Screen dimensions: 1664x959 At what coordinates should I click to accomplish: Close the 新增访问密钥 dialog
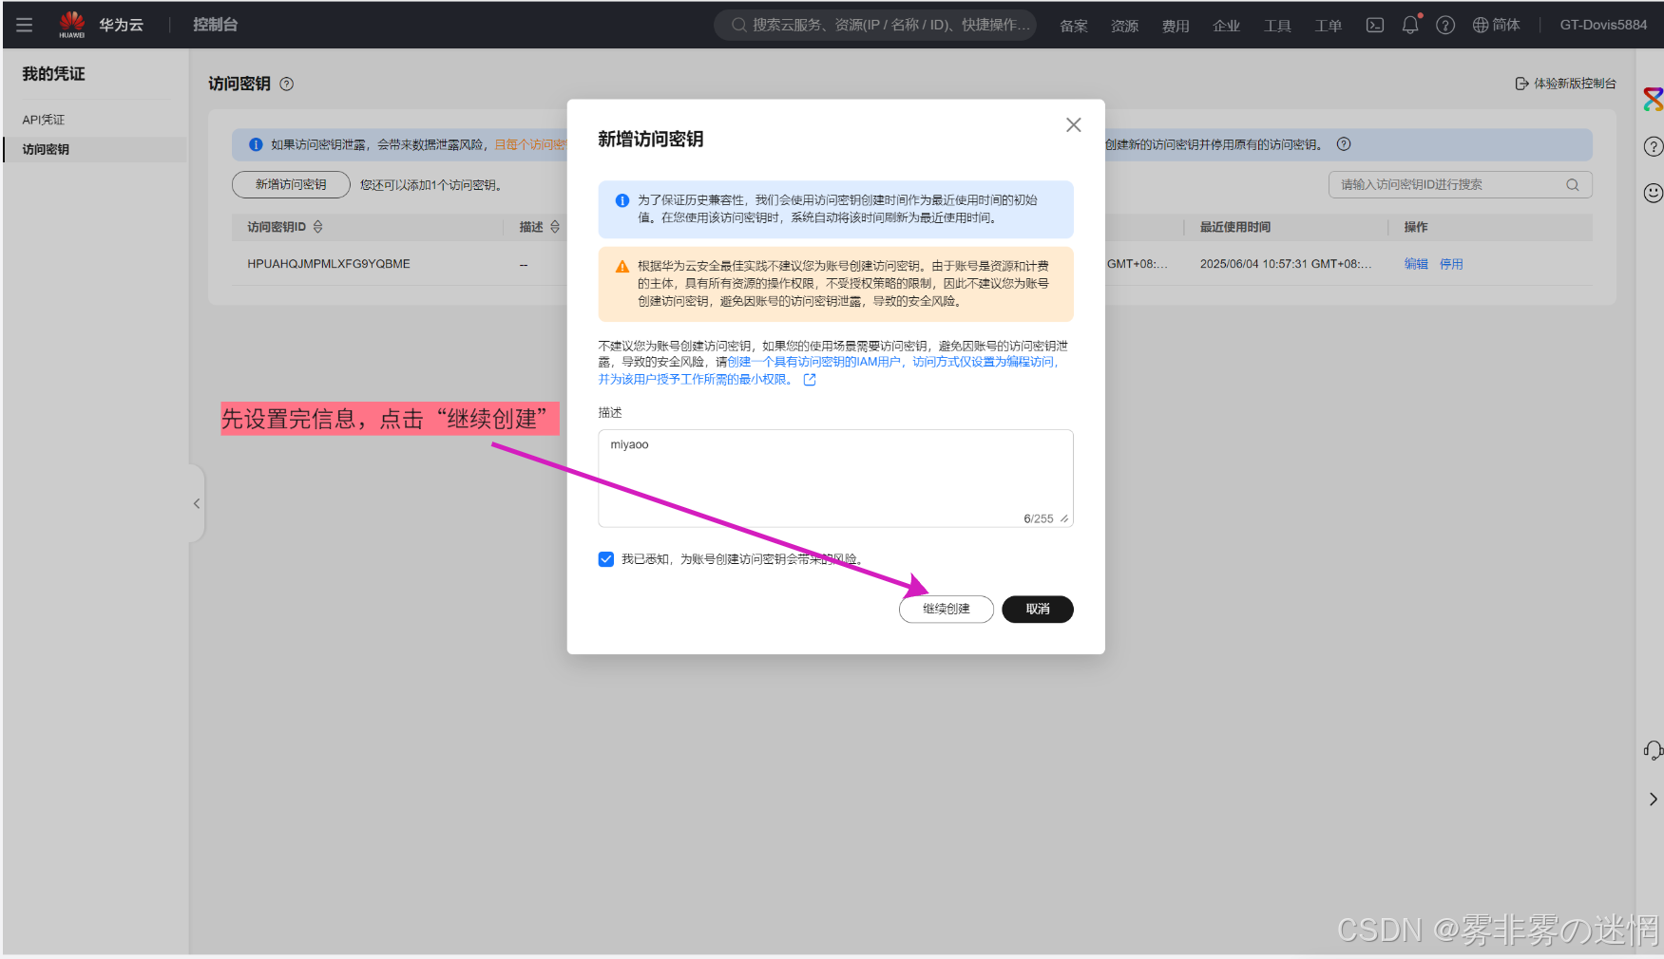coord(1074,125)
